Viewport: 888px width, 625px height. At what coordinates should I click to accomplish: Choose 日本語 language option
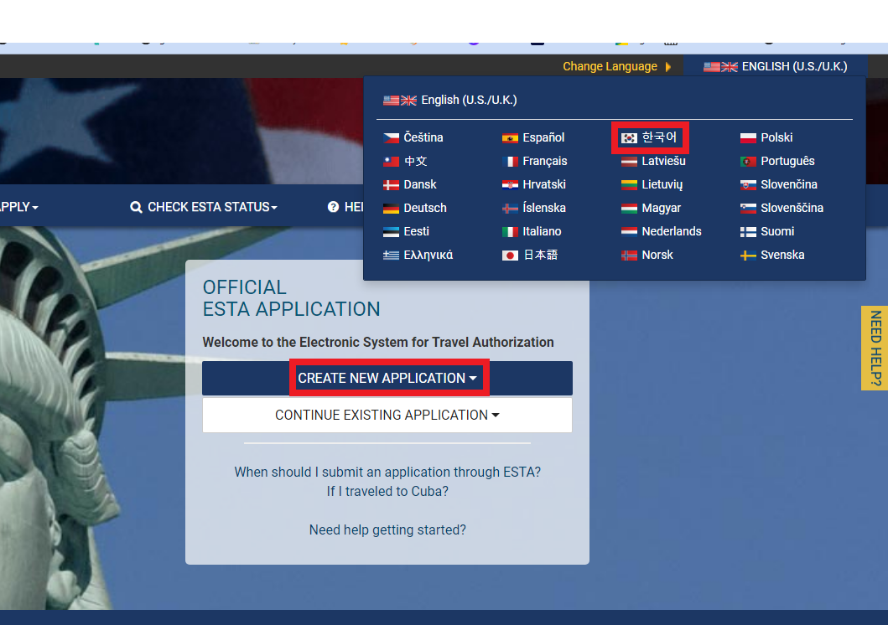529,255
